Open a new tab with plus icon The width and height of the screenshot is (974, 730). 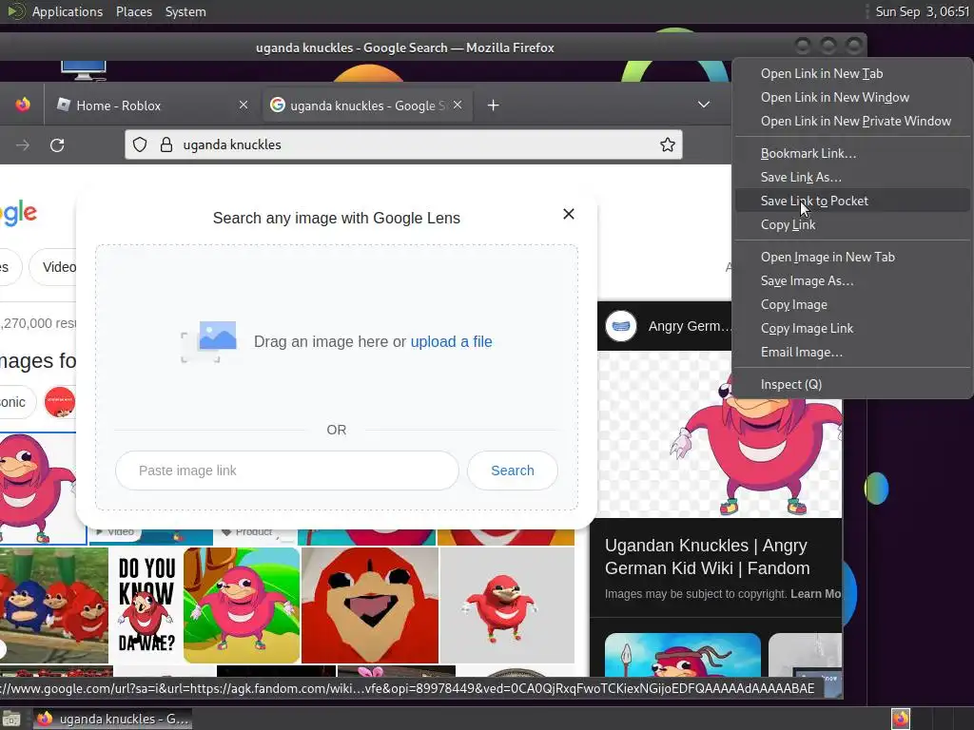[x=494, y=106]
